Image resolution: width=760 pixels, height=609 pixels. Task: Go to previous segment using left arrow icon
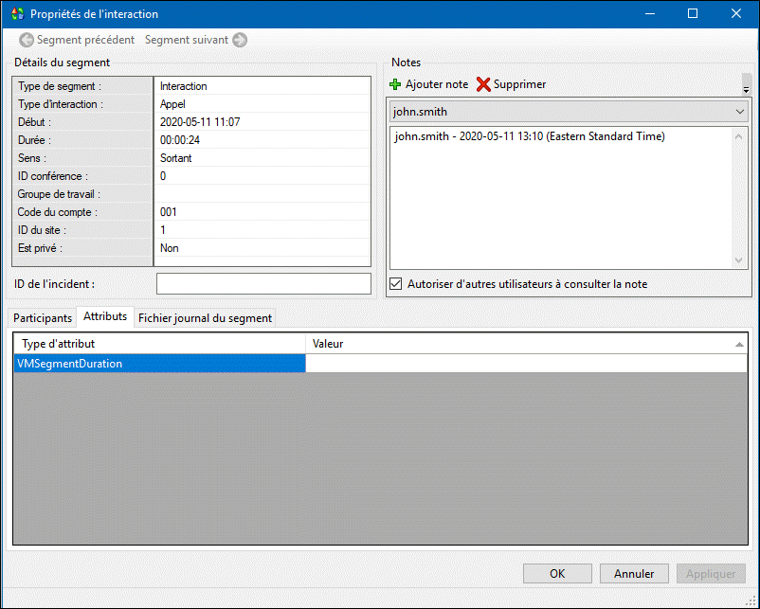pos(27,40)
